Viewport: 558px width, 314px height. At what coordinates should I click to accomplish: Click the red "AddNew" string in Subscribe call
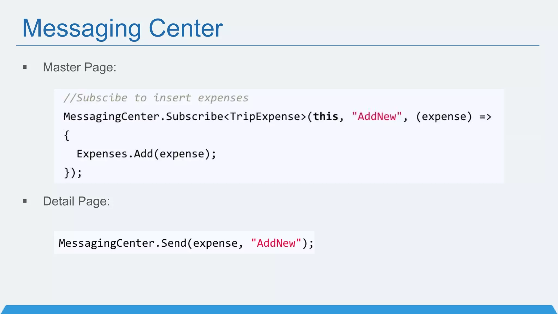(x=377, y=117)
